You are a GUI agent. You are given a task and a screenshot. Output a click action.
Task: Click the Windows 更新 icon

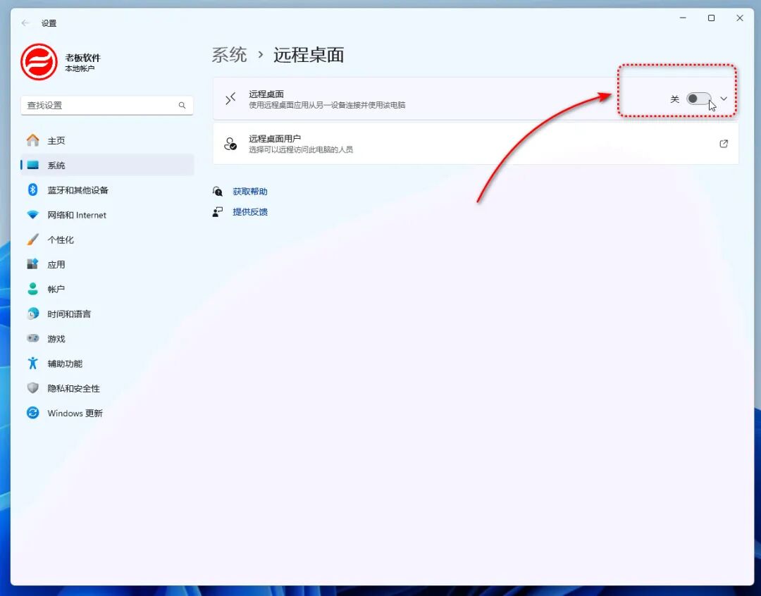tap(33, 414)
